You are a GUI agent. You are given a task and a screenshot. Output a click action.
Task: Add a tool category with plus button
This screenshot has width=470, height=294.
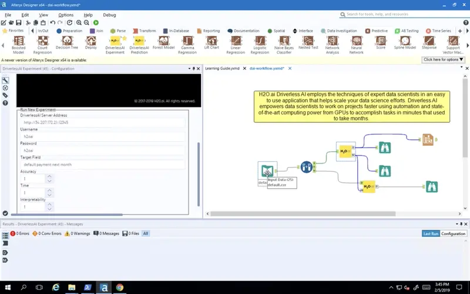click(x=460, y=31)
